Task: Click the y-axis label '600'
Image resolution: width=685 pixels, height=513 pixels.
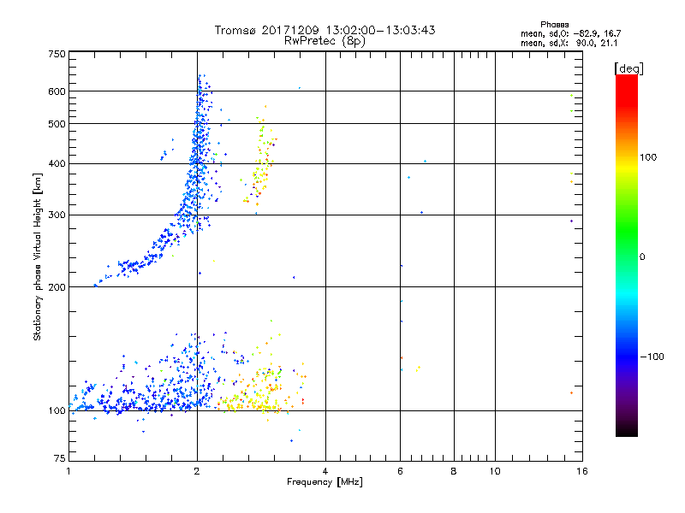Action: pos(57,91)
